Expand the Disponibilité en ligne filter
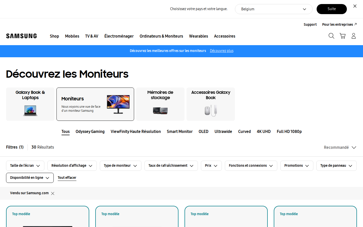This screenshot has width=363, height=227. pos(30,178)
